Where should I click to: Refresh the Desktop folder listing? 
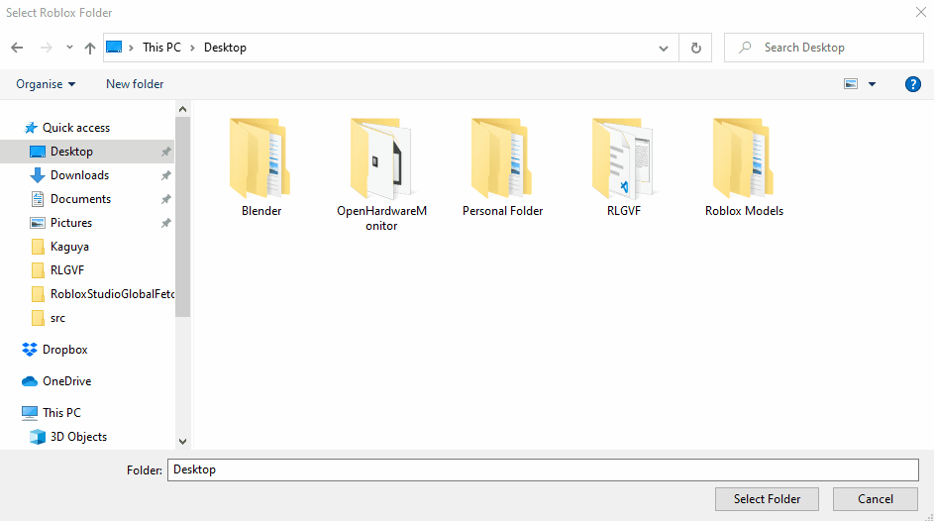point(695,48)
